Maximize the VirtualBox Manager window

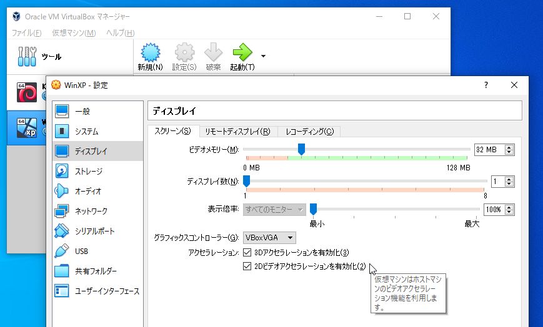pos(407,16)
